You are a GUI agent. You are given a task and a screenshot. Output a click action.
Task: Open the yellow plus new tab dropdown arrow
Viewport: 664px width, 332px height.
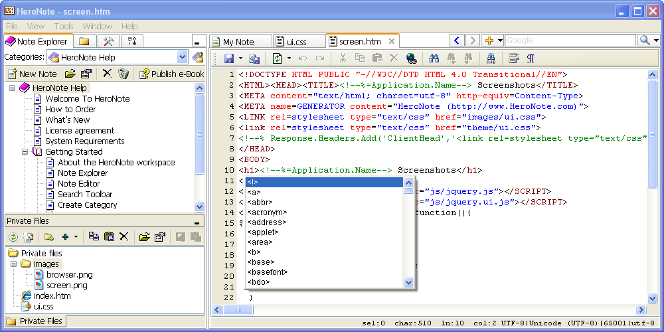pos(500,41)
